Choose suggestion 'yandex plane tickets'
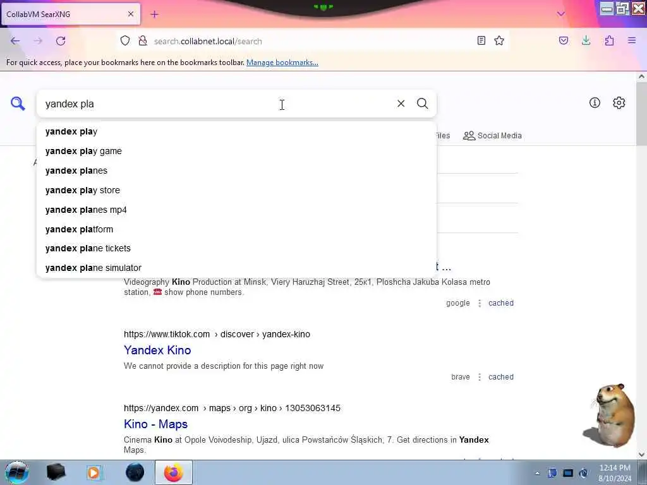The image size is (647, 485). coord(236,248)
